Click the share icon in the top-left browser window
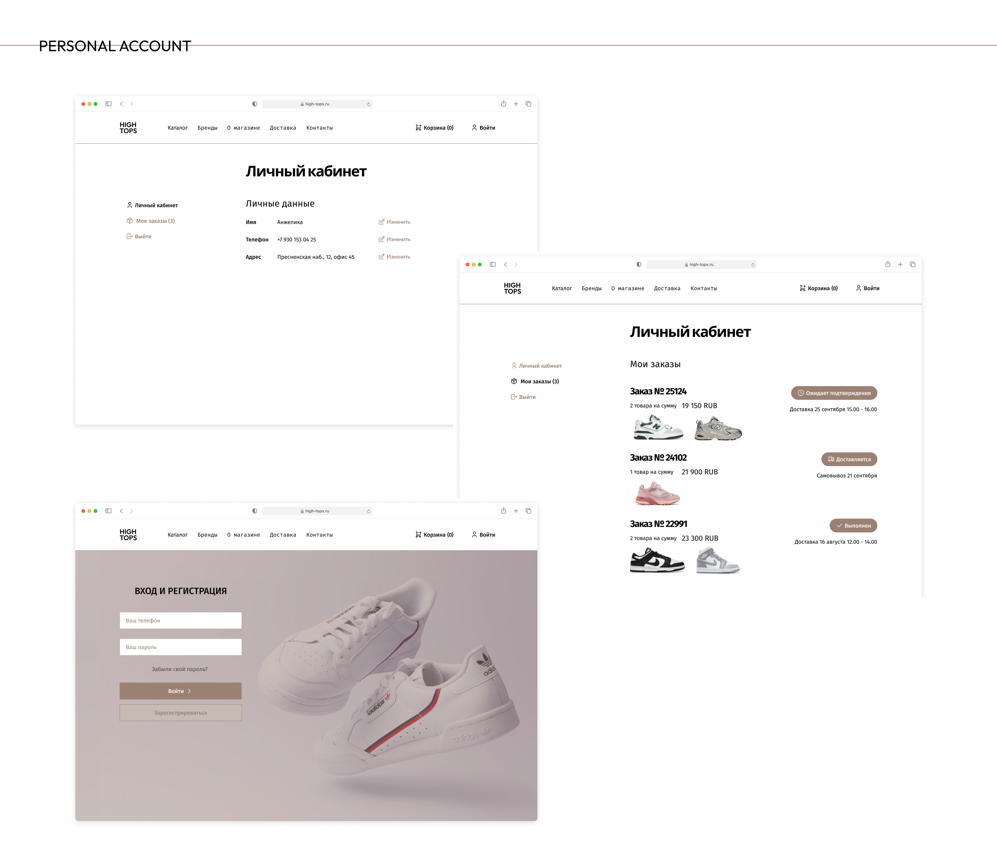 pyautogui.click(x=503, y=104)
